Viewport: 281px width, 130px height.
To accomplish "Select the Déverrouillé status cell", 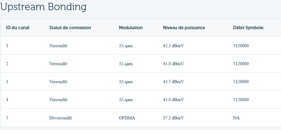I will tap(60, 118).
